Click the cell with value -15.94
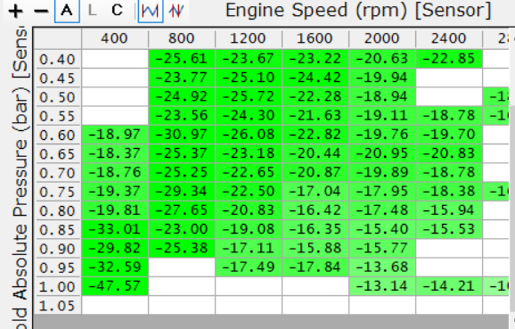Image resolution: width=515 pixels, height=329 pixels. [x=449, y=210]
